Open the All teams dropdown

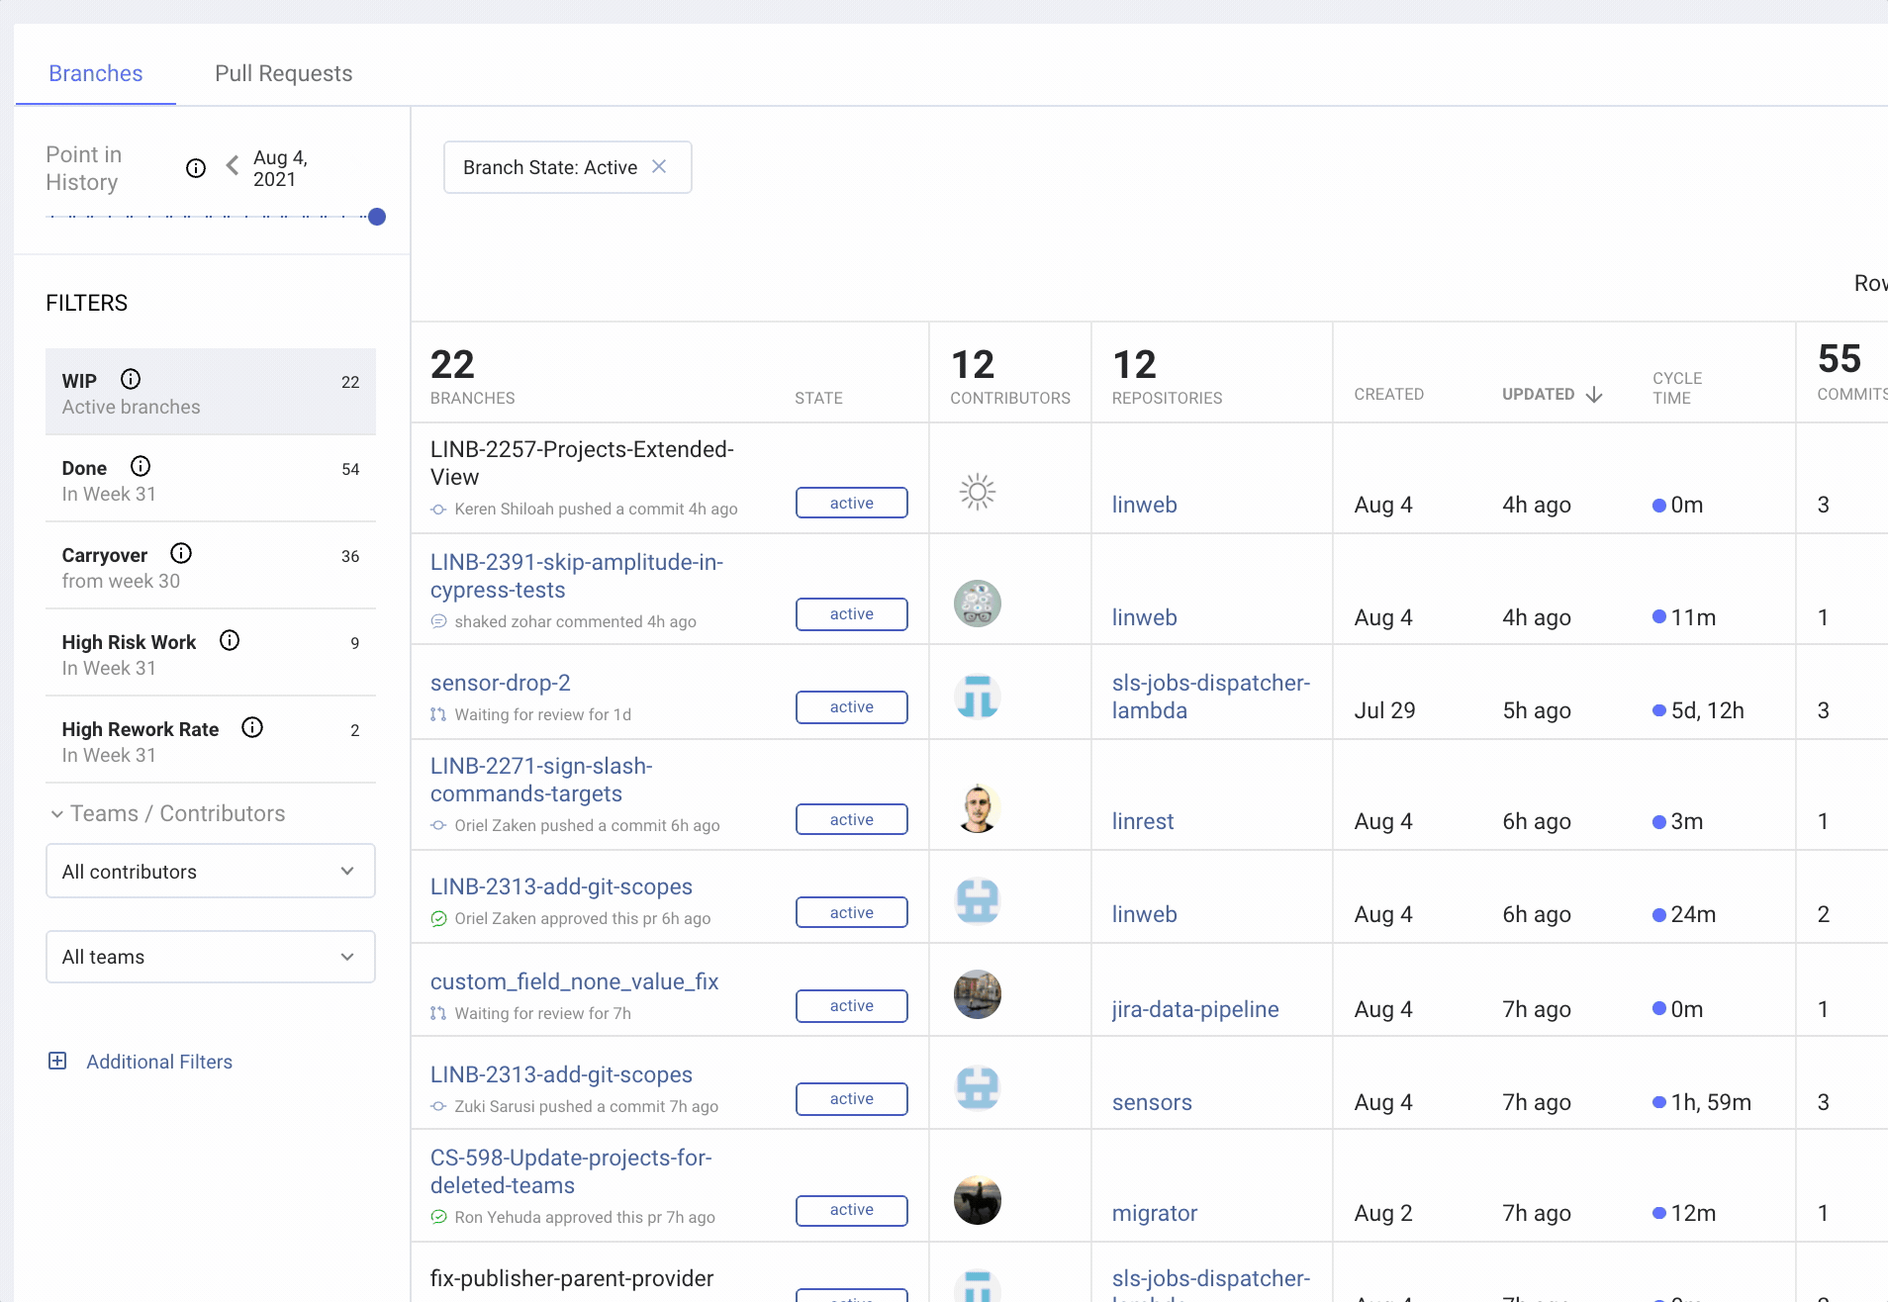tap(211, 957)
